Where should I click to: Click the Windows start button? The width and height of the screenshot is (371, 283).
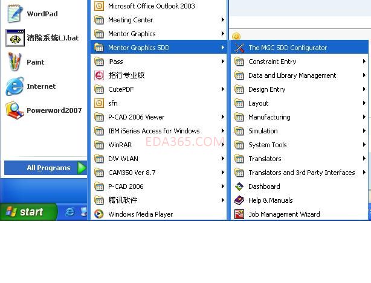pos(28,212)
